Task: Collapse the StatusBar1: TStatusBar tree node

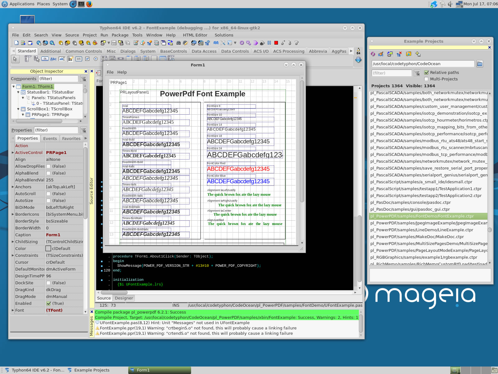Action: click(18, 92)
